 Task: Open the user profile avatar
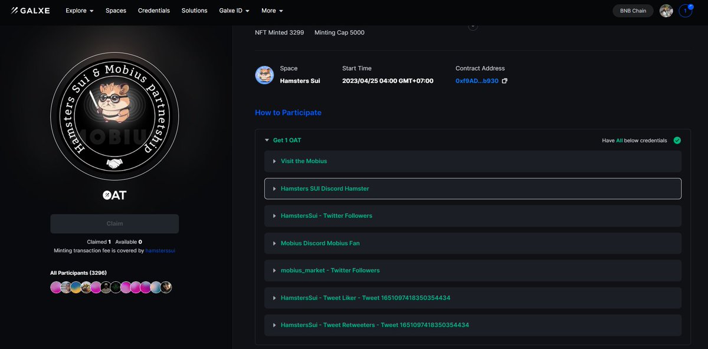(x=666, y=11)
